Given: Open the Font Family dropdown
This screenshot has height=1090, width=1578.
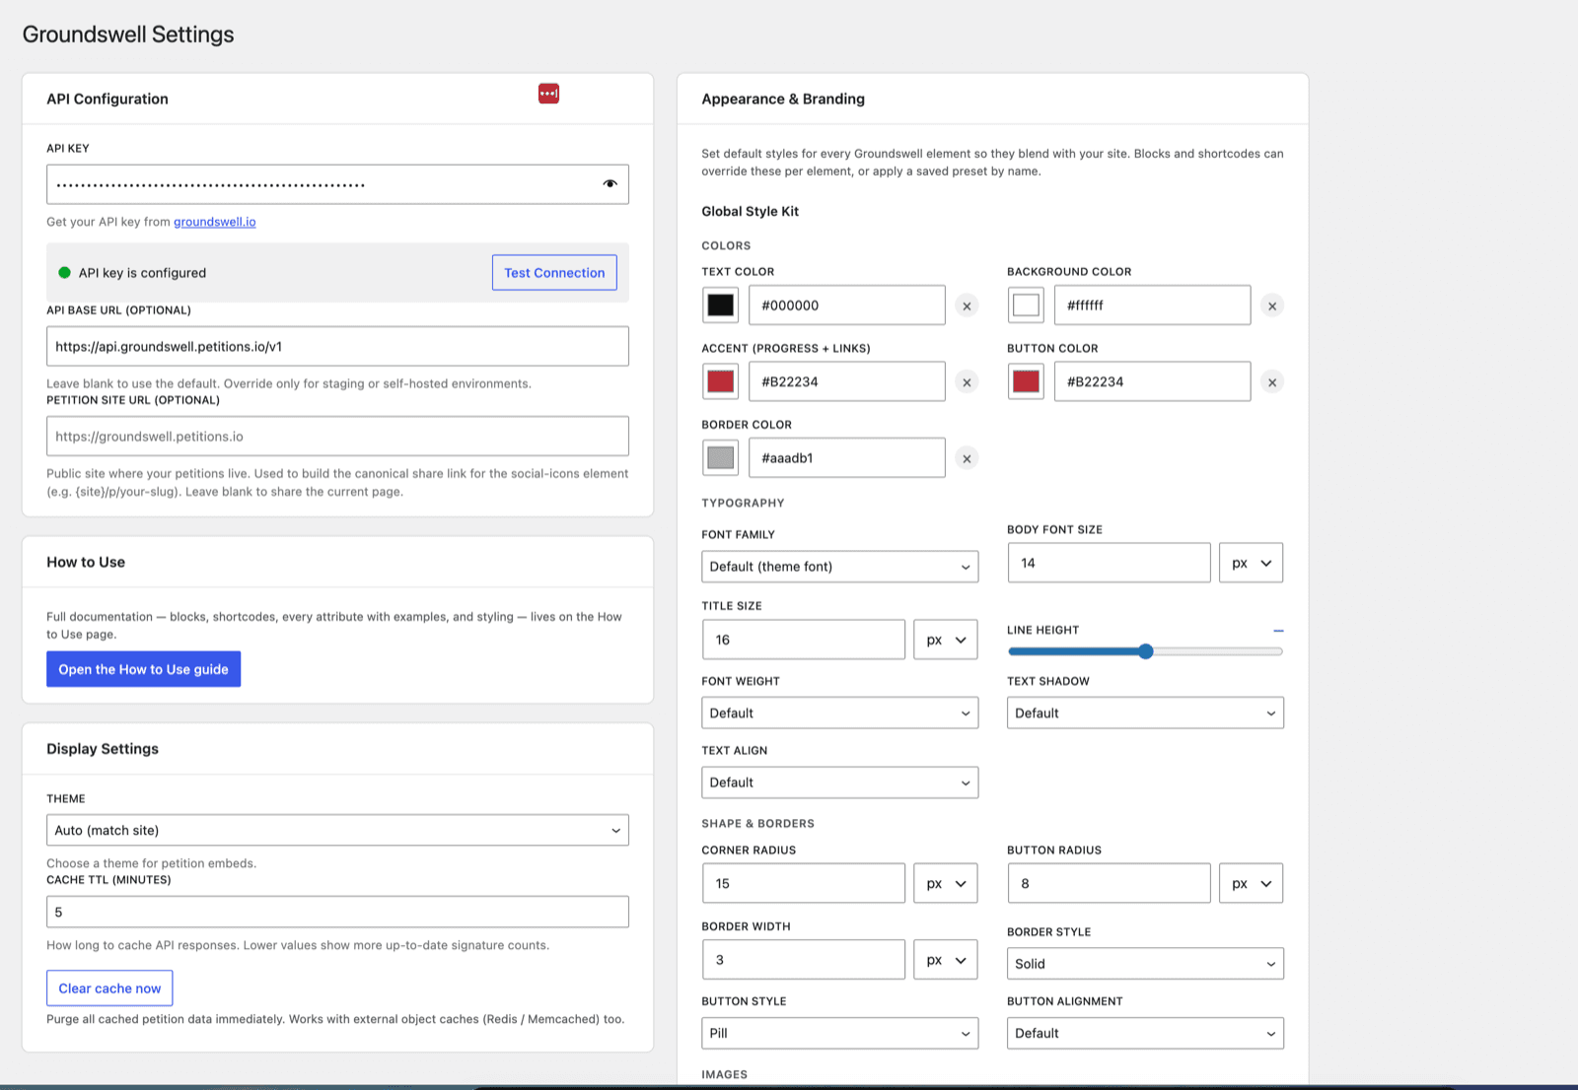Looking at the screenshot, I should point(840,567).
